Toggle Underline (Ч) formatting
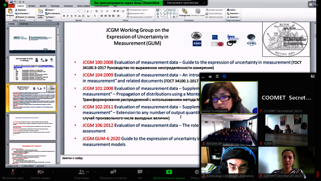321x181 pixels. click(71, 16)
